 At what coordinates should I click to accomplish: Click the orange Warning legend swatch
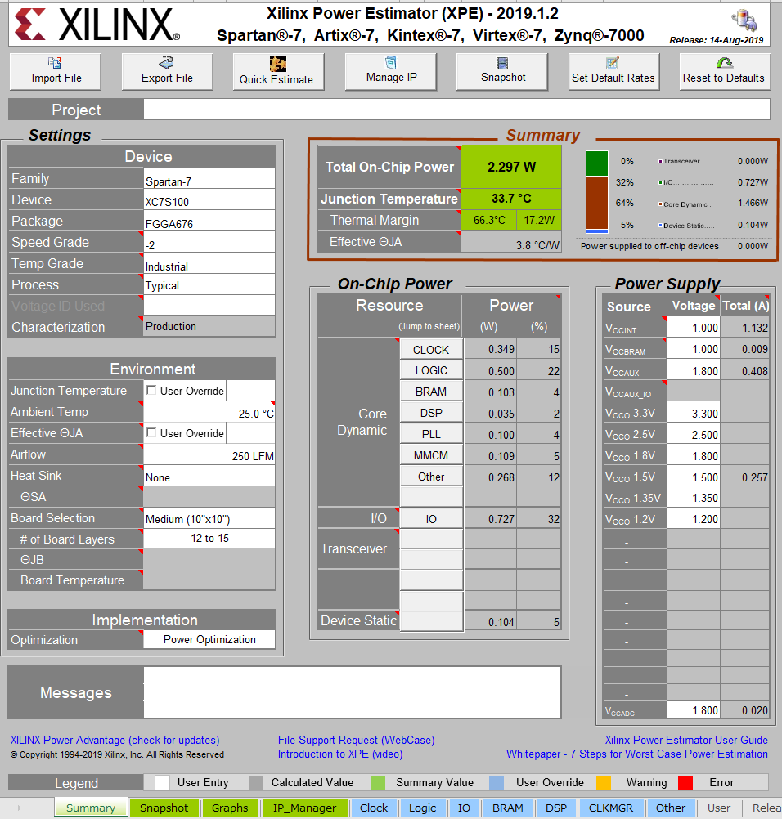click(604, 782)
